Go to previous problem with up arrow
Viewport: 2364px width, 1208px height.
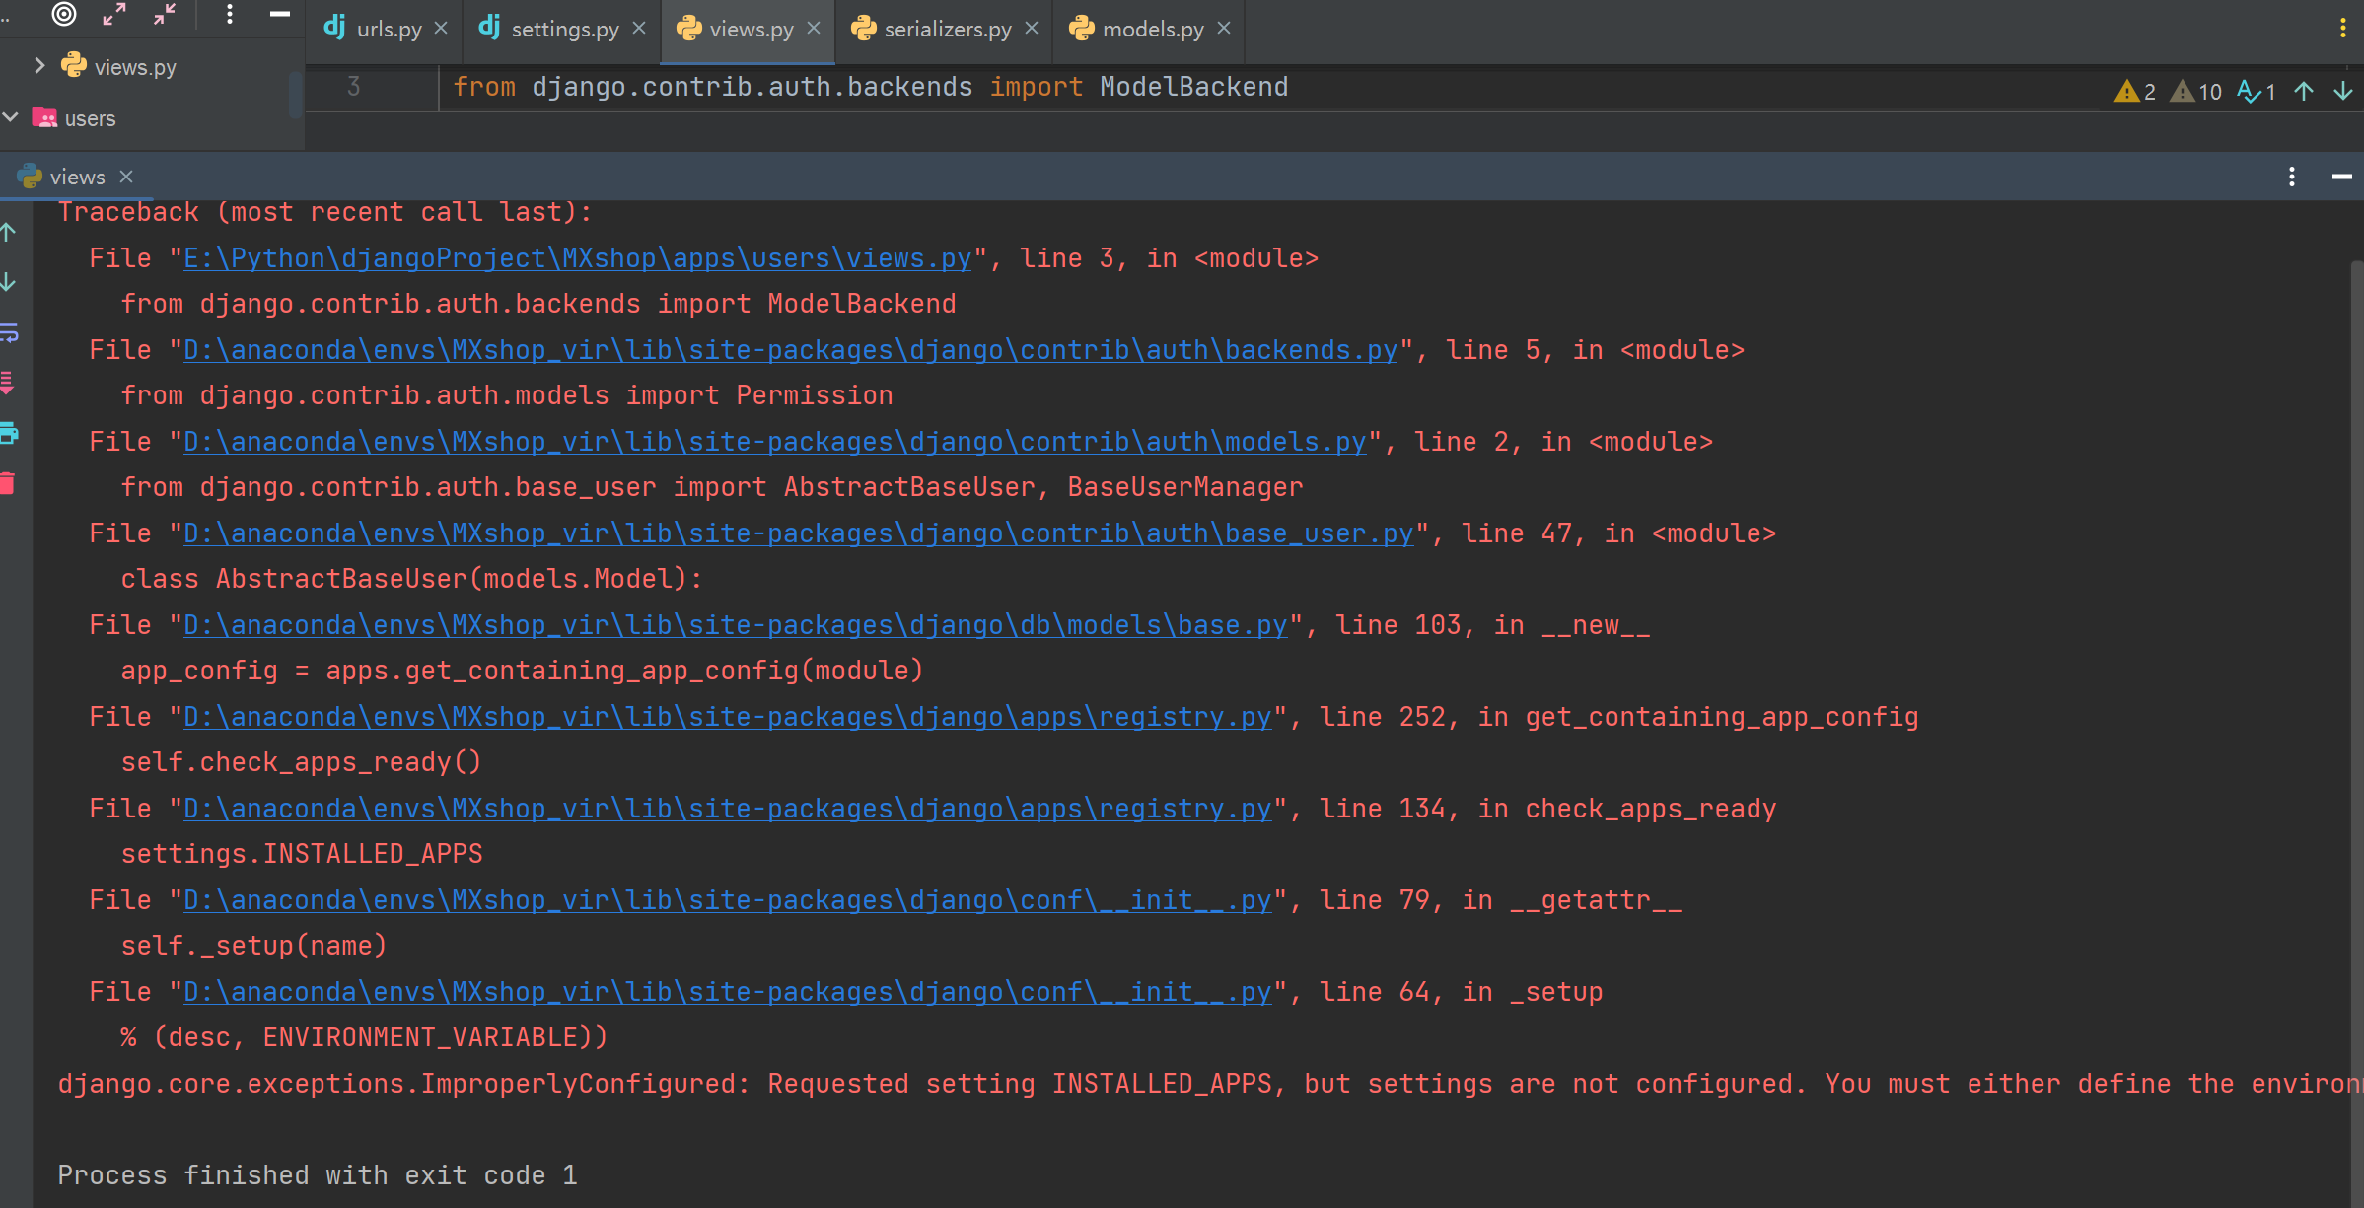[x=2304, y=91]
